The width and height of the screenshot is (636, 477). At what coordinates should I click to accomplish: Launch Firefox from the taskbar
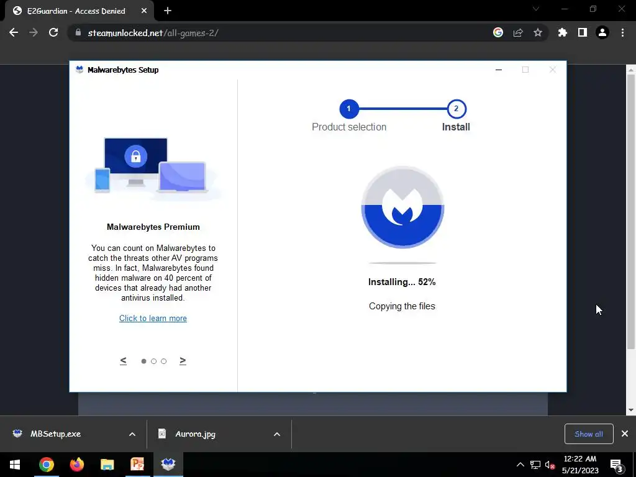[76, 465]
